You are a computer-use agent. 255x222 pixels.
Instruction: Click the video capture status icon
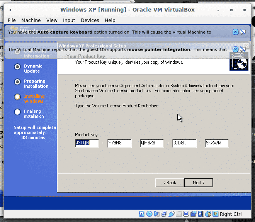[193, 214]
